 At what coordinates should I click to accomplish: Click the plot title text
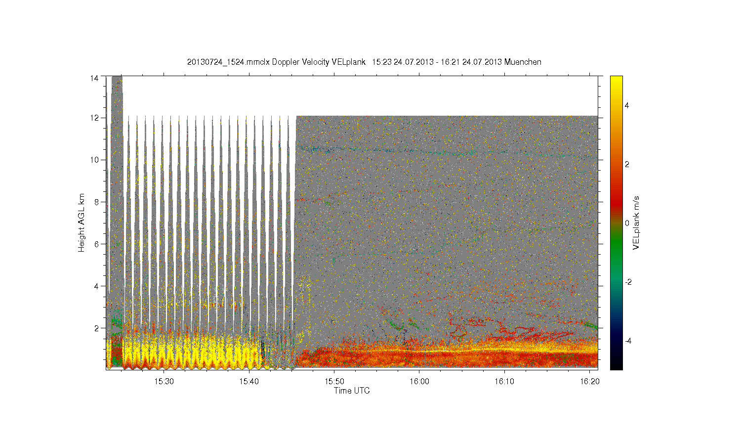(x=364, y=62)
